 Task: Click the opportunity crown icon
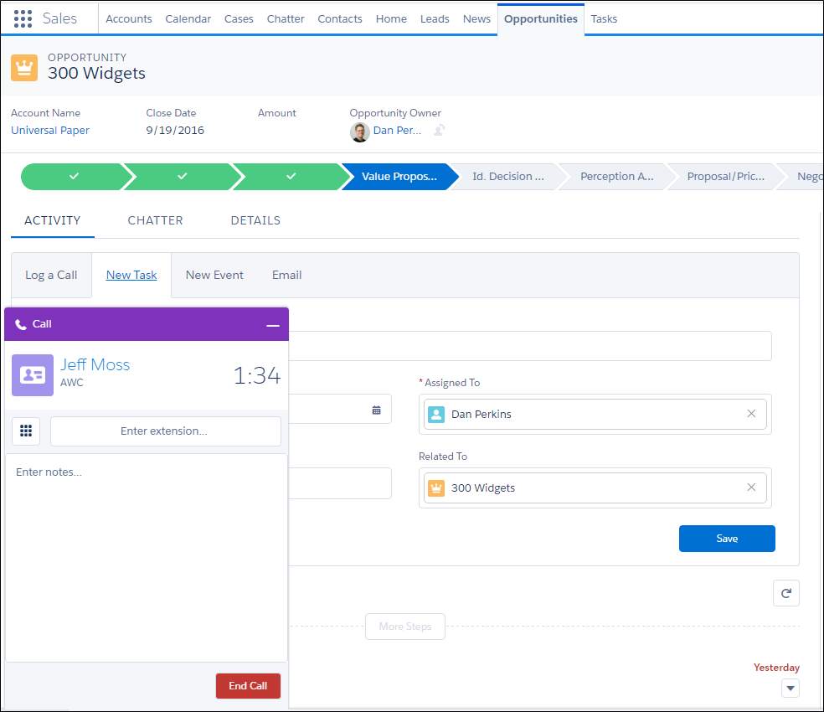click(x=23, y=67)
